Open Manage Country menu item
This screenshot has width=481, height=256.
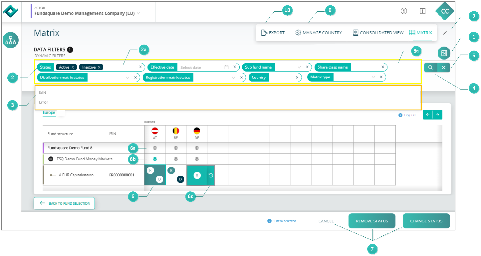(x=318, y=33)
